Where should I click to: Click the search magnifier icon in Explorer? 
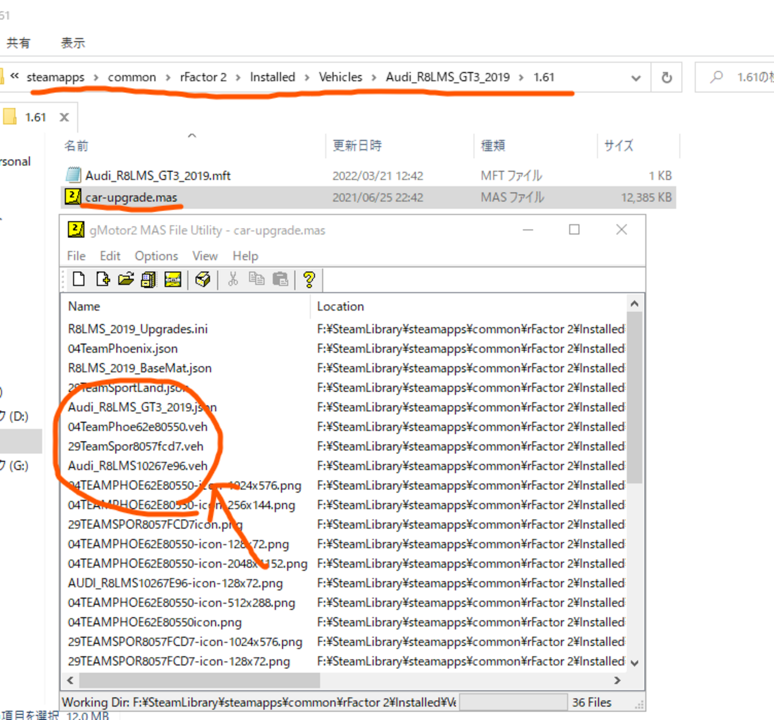pyautogui.click(x=717, y=77)
